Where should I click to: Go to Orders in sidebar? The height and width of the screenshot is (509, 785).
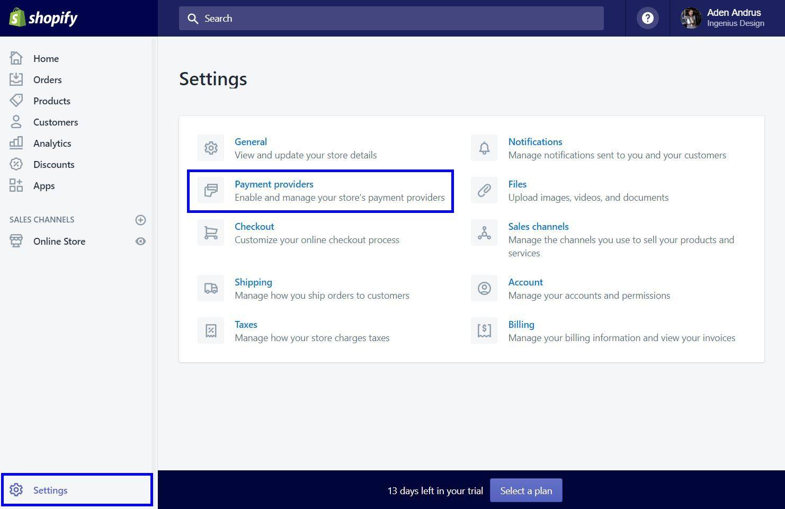(x=48, y=79)
